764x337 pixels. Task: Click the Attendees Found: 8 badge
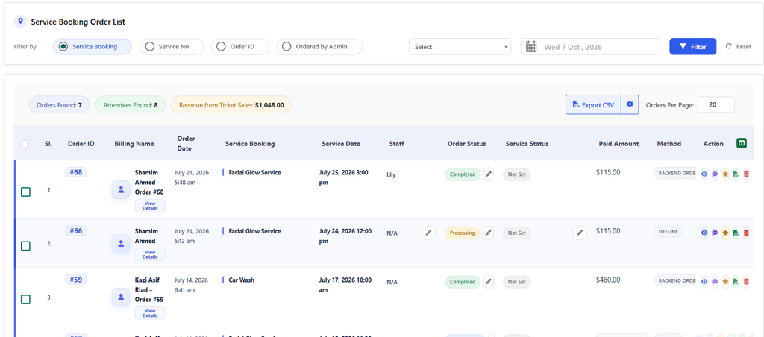point(131,104)
